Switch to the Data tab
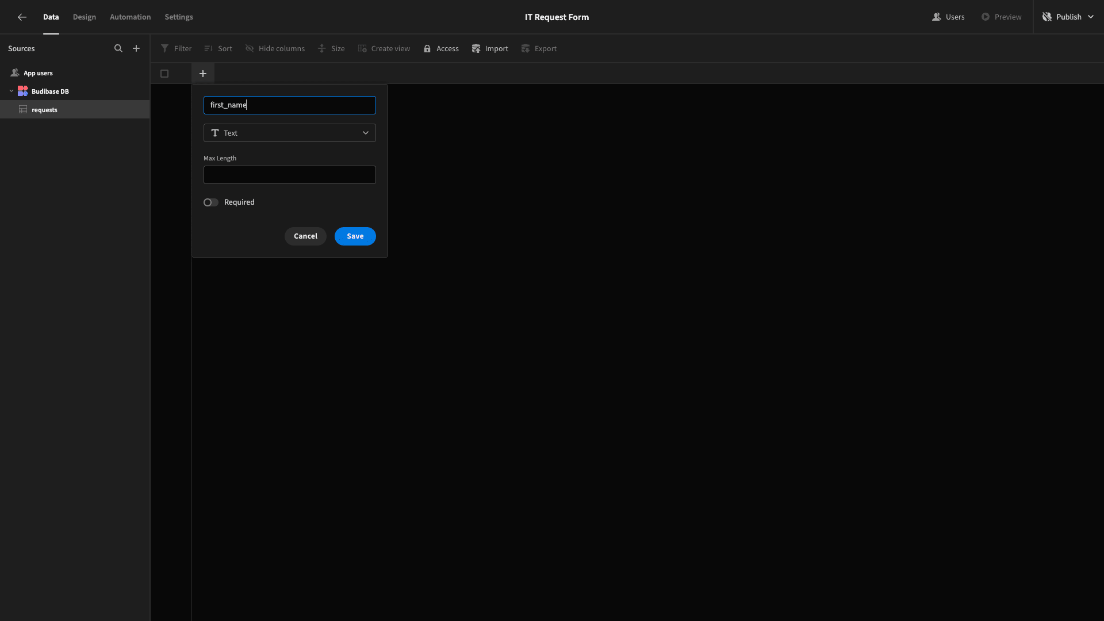Image resolution: width=1104 pixels, height=621 pixels. point(51,17)
